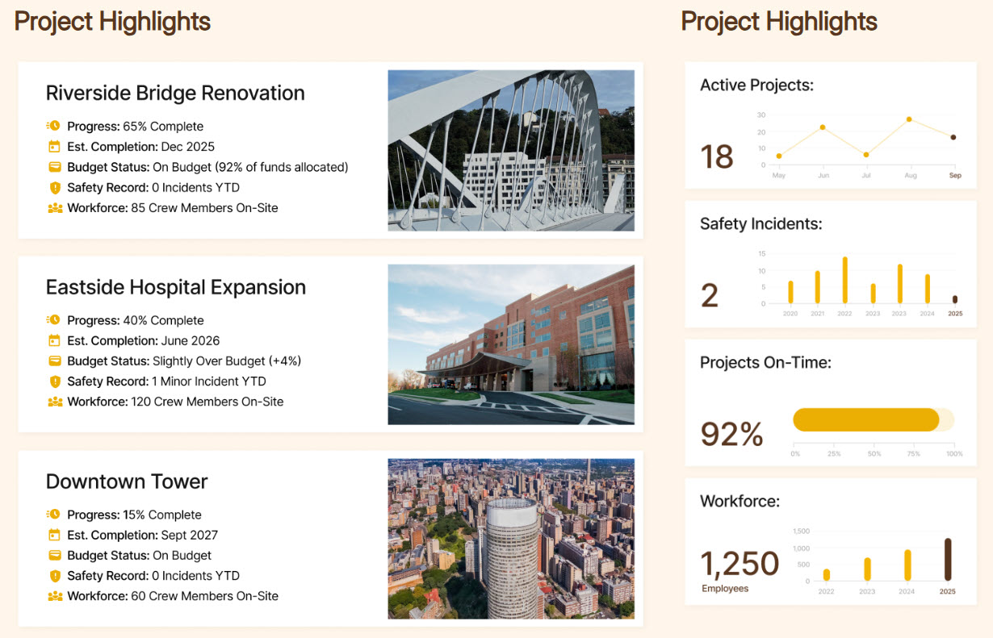Click the budget card icon for Riverside Bridge
Screen dimensions: 993x638
pos(54,167)
